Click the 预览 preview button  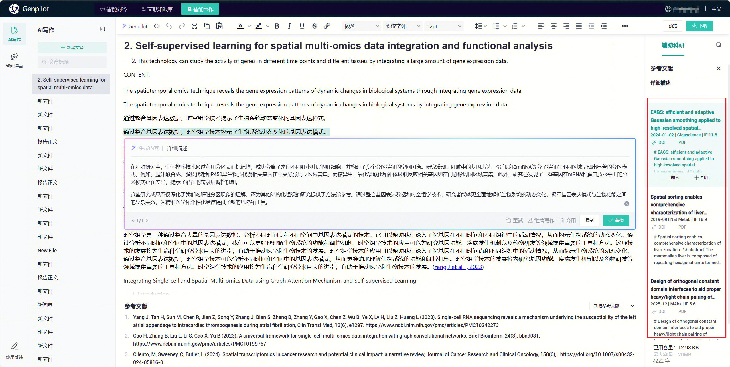pos(673,26)
